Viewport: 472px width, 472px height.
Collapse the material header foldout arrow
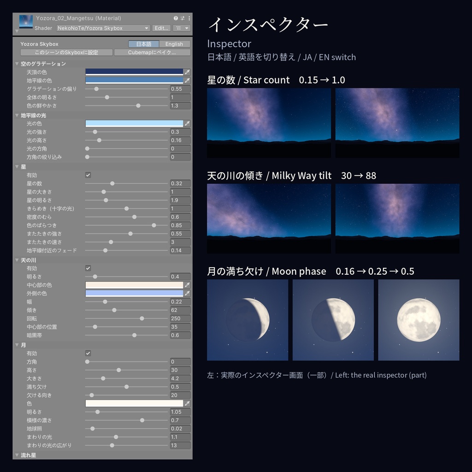point(17,31)
